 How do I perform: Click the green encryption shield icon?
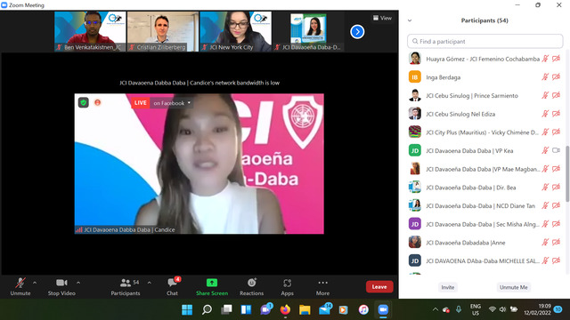[x=84, y=103]
